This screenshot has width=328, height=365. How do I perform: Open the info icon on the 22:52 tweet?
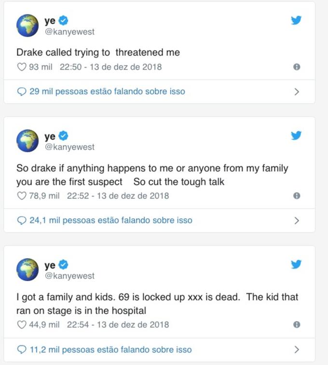[x=297, y=196]
